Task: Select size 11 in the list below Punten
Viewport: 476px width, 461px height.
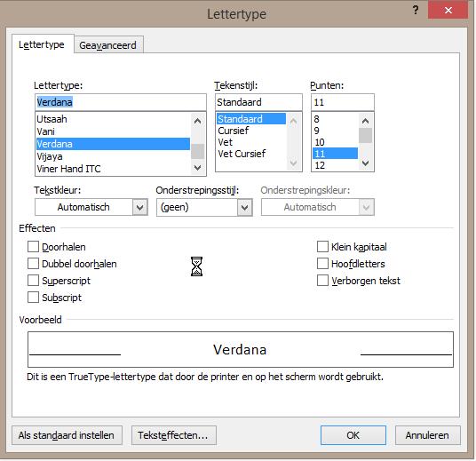Action: (335, 154)
